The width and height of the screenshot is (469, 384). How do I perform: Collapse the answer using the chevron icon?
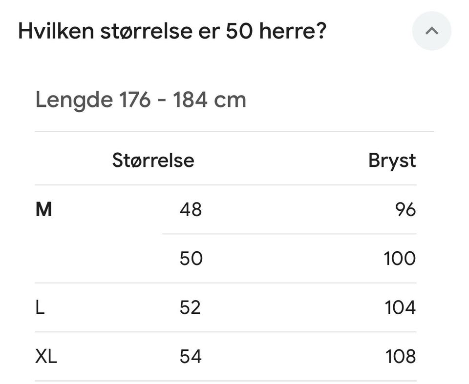[431, 31]
